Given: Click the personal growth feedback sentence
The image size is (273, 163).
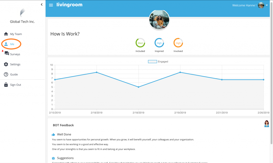Looking at the screenshot, I should pos(123,140).
